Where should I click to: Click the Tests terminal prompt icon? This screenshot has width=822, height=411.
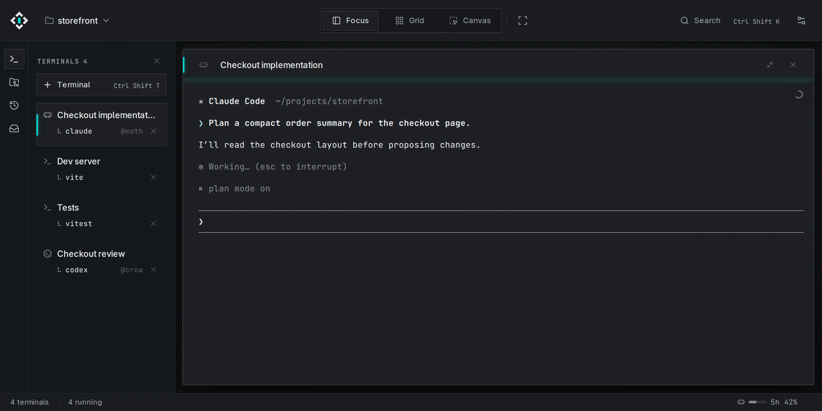(47, 207)
